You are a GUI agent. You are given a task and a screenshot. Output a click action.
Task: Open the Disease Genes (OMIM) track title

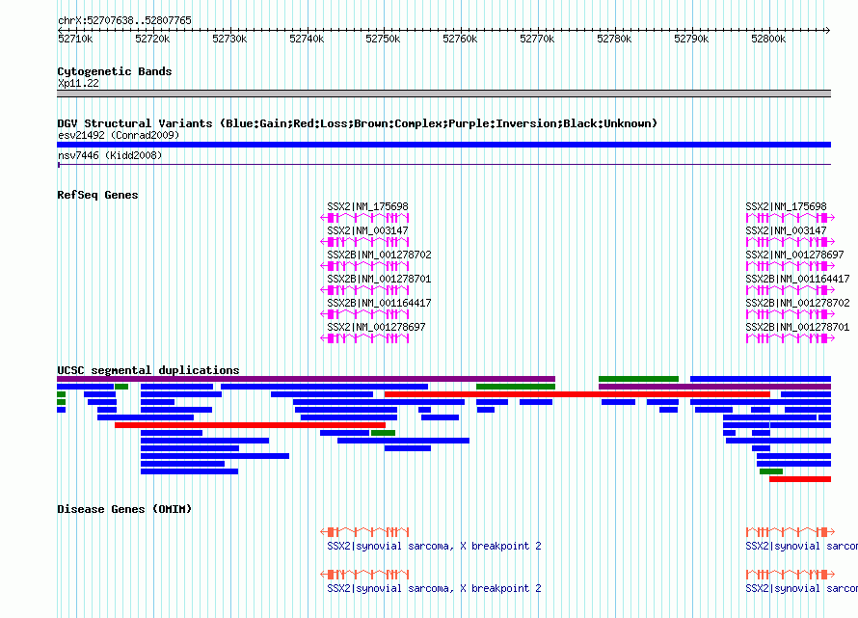[124, 509]
